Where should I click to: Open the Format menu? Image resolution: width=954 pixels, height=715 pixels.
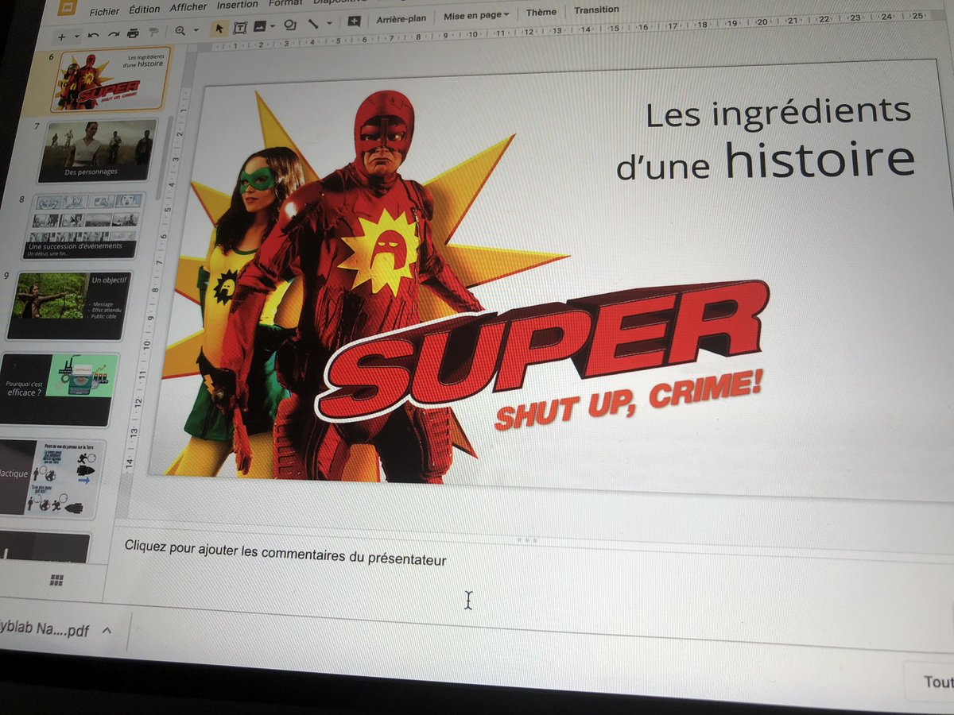coord(285,3)
